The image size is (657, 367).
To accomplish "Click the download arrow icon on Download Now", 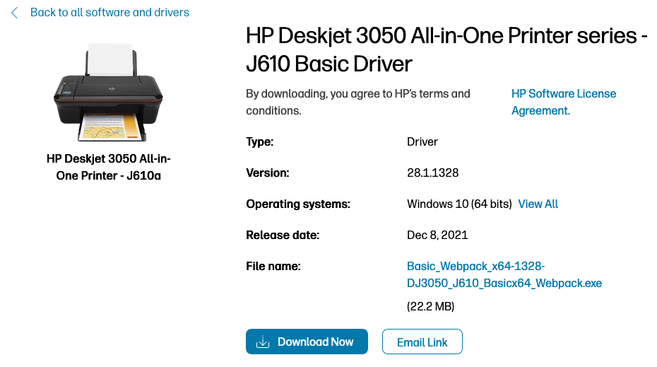I will pyautogui.click(x=263, y=342).
